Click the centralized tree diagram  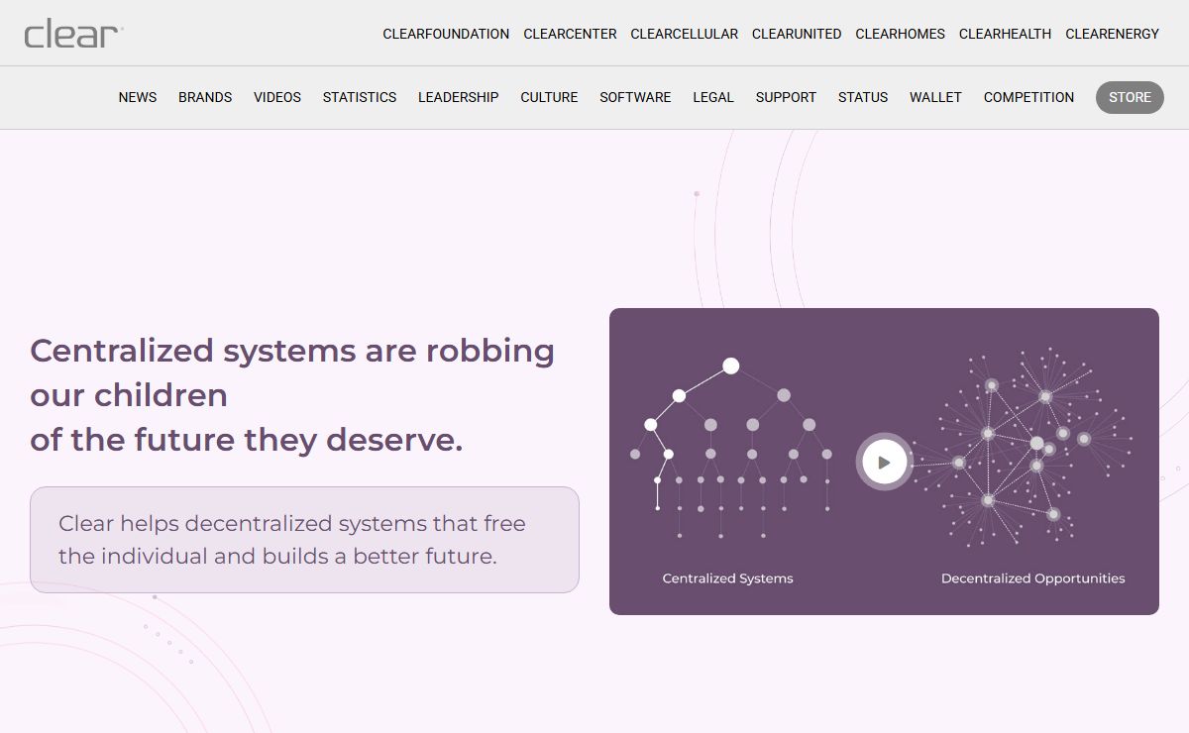point(730,448)
